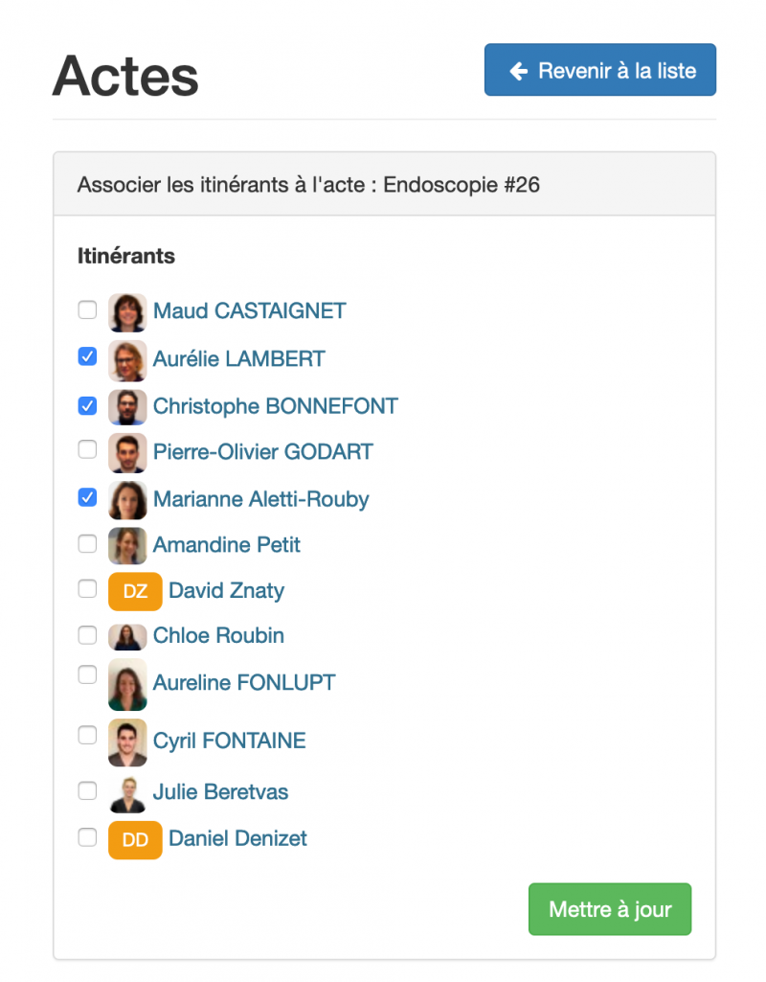This screenshot has height=982, width=766.
Task: Uncheck the Aurélie LAMBERT checkbox
Action: pos(87,356)
